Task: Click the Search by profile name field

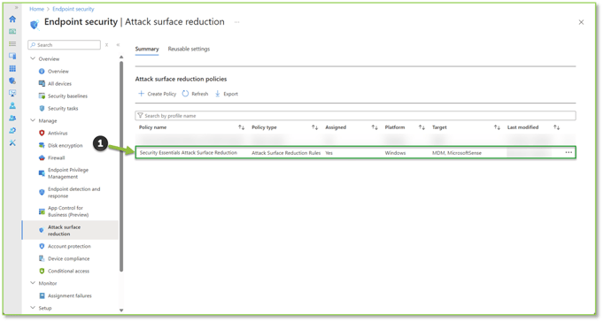Action: (x=355, y=116)
